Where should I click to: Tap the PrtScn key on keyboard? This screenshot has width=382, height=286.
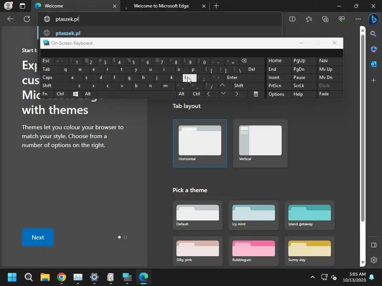click(279, 86)
